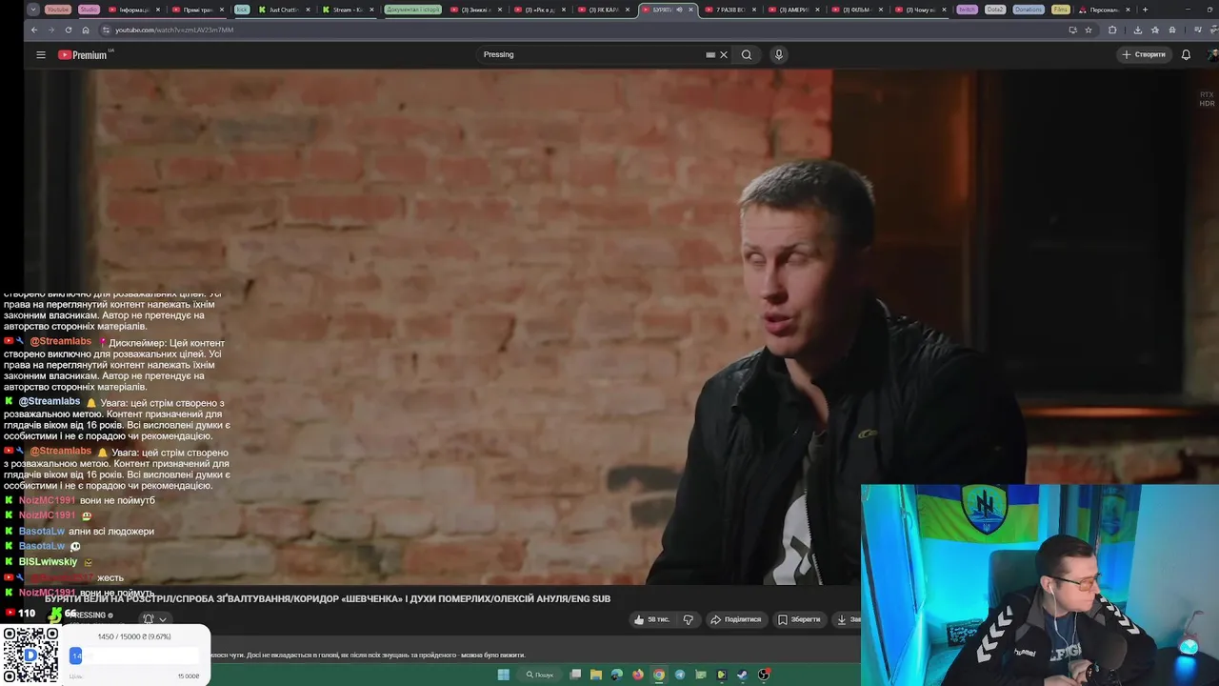Viewport: 1219px width, 686px height.
Task: Open the Створити (Create) button
Action: pos(1144,54)
